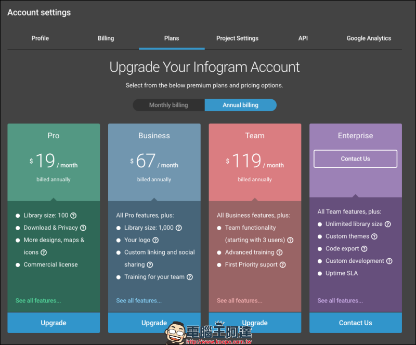Click help icon after Custom linking and social sharing
416x345 pixels.
150,264
